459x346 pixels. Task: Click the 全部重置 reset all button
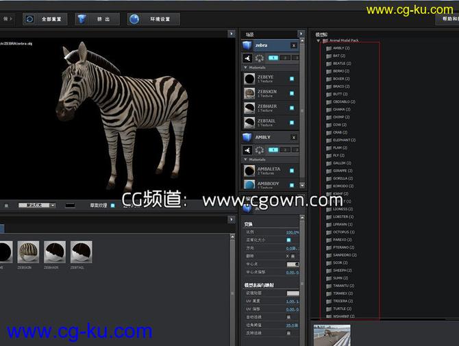[45, 19]
